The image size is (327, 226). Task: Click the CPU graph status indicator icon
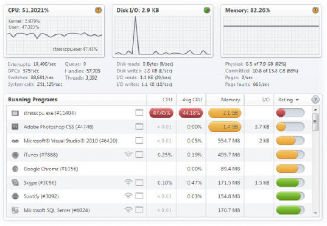(98, 10)
